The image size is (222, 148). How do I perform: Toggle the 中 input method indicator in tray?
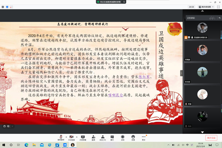pos(187,145)
